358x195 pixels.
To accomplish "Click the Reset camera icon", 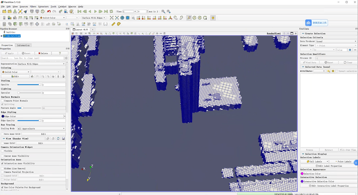I will click(112, 18).
